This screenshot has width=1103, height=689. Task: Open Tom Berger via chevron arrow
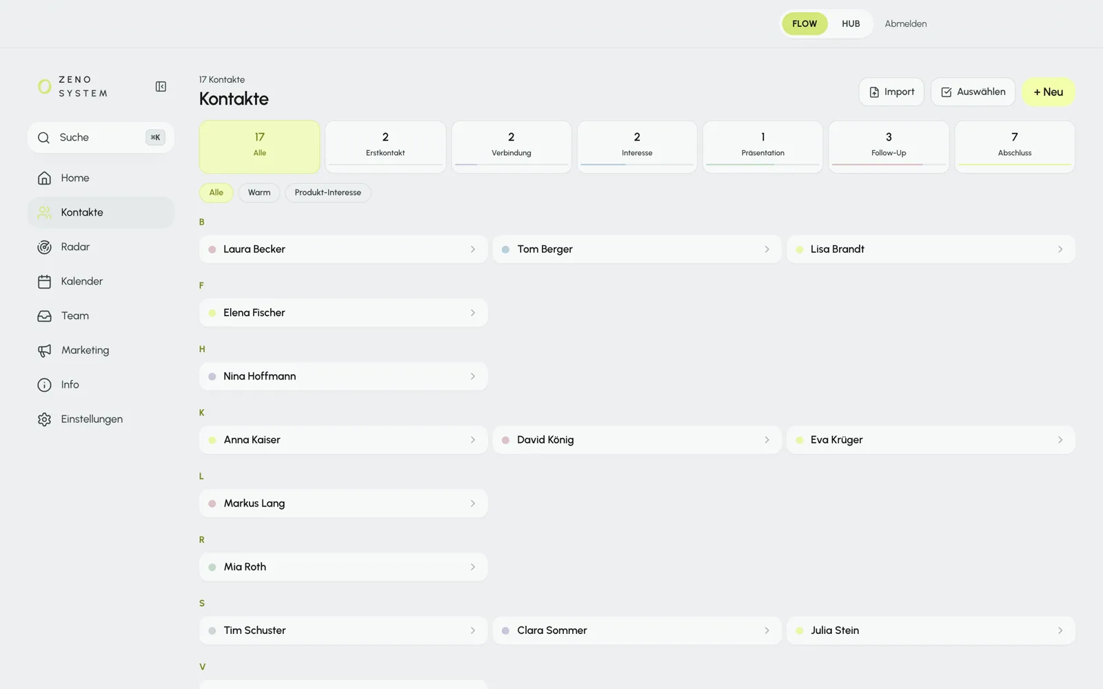click(767, 249)
